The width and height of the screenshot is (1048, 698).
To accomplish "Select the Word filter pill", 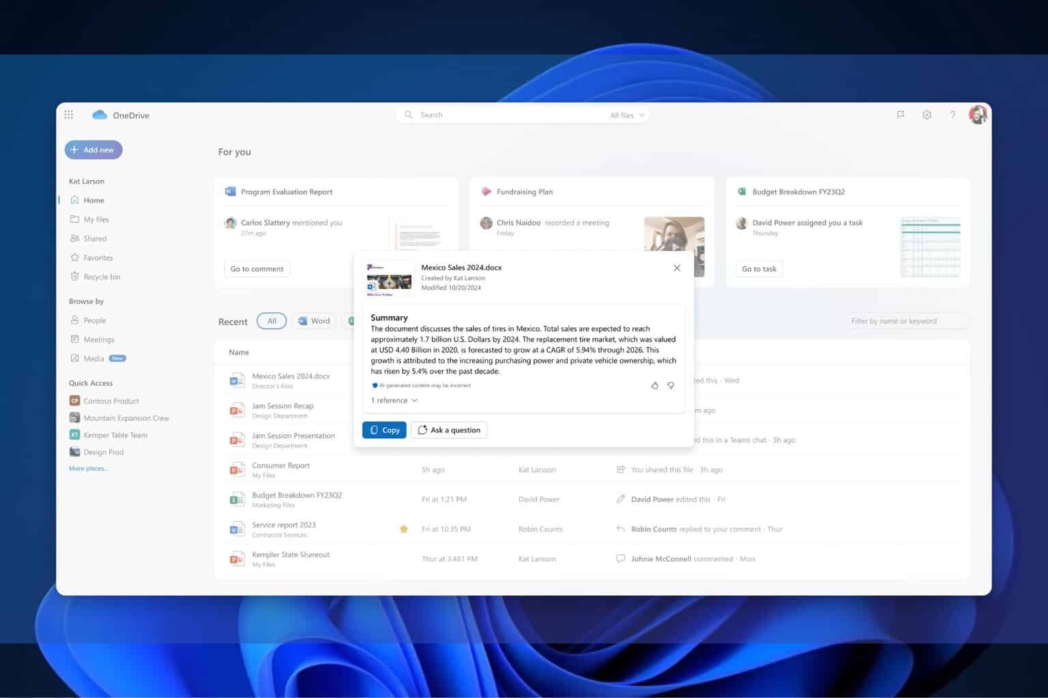I will click(314, 321).
